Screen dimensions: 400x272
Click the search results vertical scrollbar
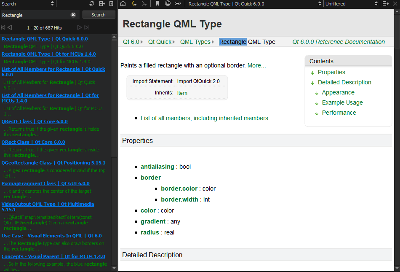pos(114,97)
